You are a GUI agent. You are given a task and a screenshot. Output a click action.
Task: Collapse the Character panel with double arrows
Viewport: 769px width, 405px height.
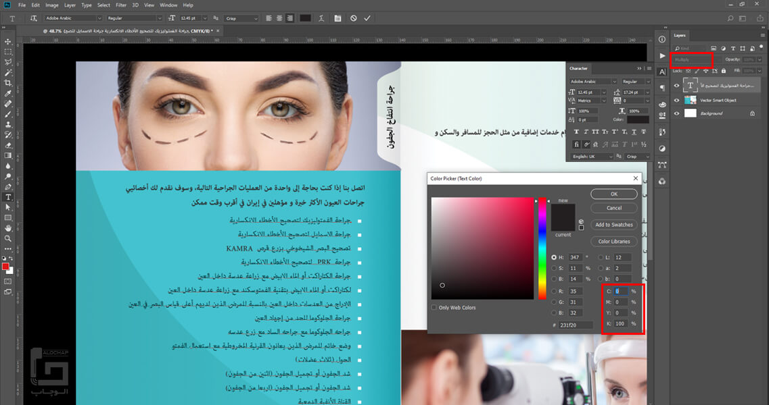639,69
